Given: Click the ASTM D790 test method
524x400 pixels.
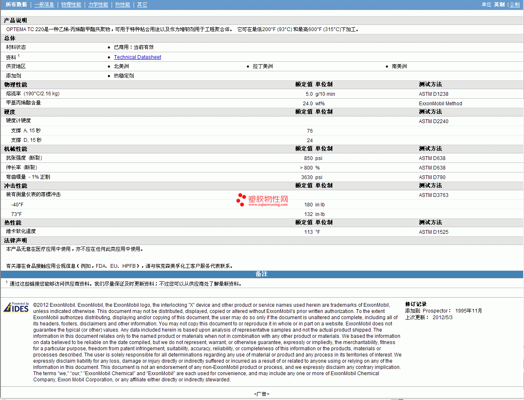Looking at the screenshot, I should click(x=432, y=177).
